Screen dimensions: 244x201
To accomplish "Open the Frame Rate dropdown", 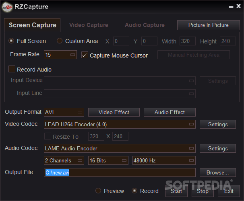I will pos(60,55).
